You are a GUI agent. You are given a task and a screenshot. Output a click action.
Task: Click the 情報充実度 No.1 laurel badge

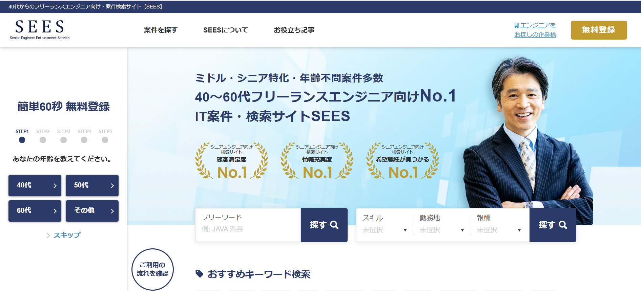point(317,161)
